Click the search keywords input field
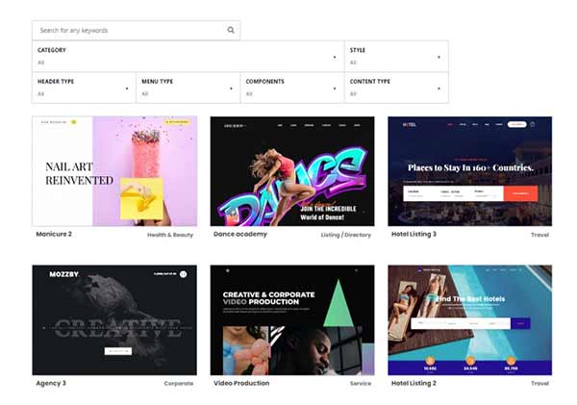Viewport: 577px width, 405px height. tap(130, 30)
